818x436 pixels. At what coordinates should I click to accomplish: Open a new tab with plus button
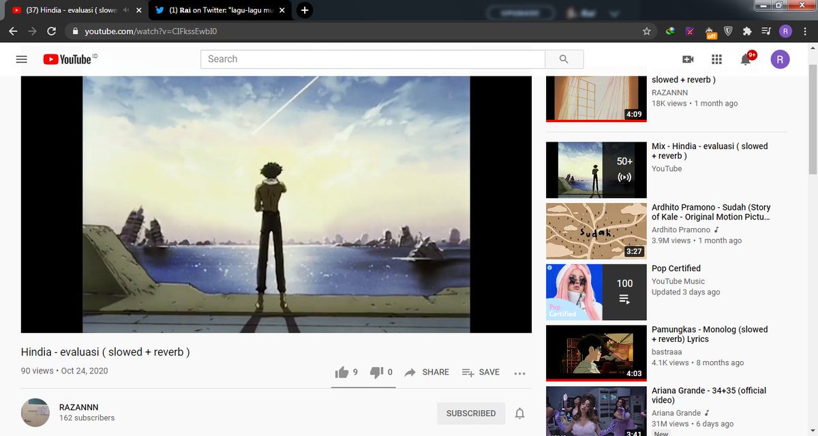click(305, 10)
